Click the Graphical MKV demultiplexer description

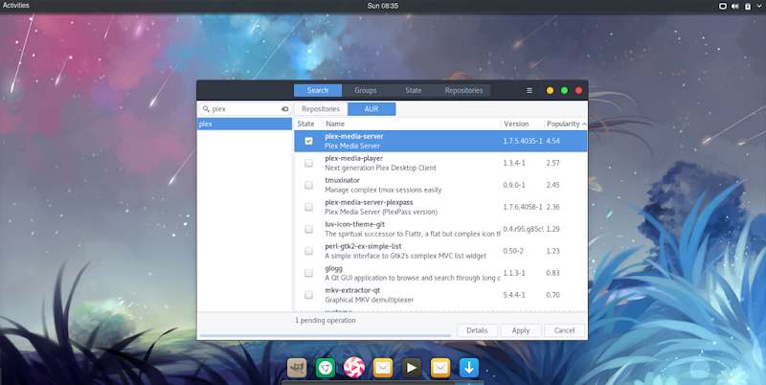tap(369, 300)
